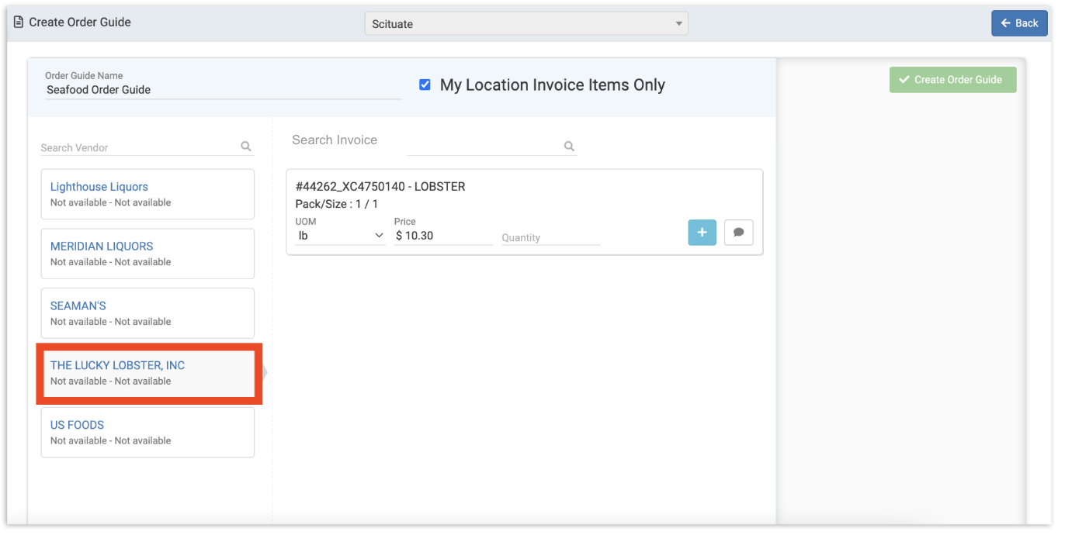
Task: Choose SEAMAN'S from vendor list
Action: tap(147, 313)
